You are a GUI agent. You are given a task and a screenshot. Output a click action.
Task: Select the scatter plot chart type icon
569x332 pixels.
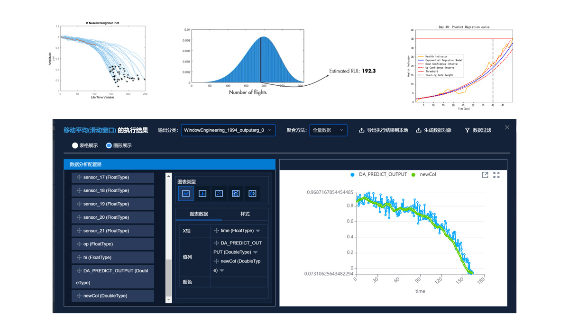click(x=219, y=193)
